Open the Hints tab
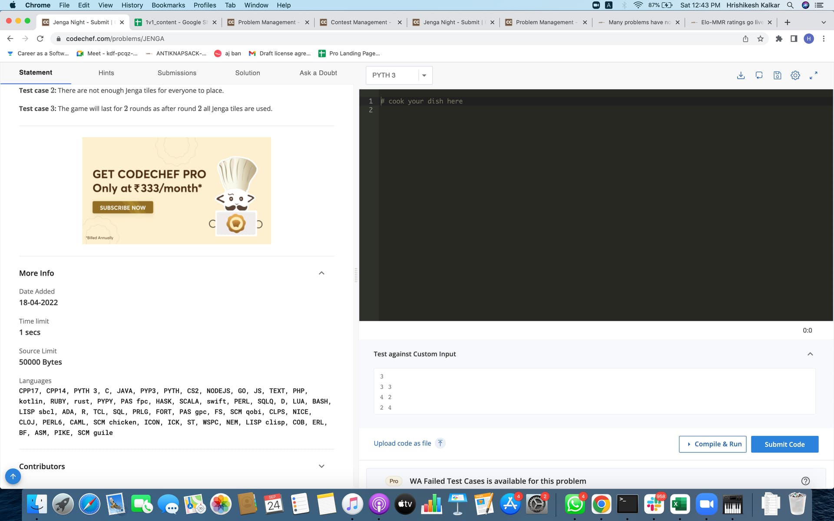This screenshot has height=521, width=834. (106, 73)
